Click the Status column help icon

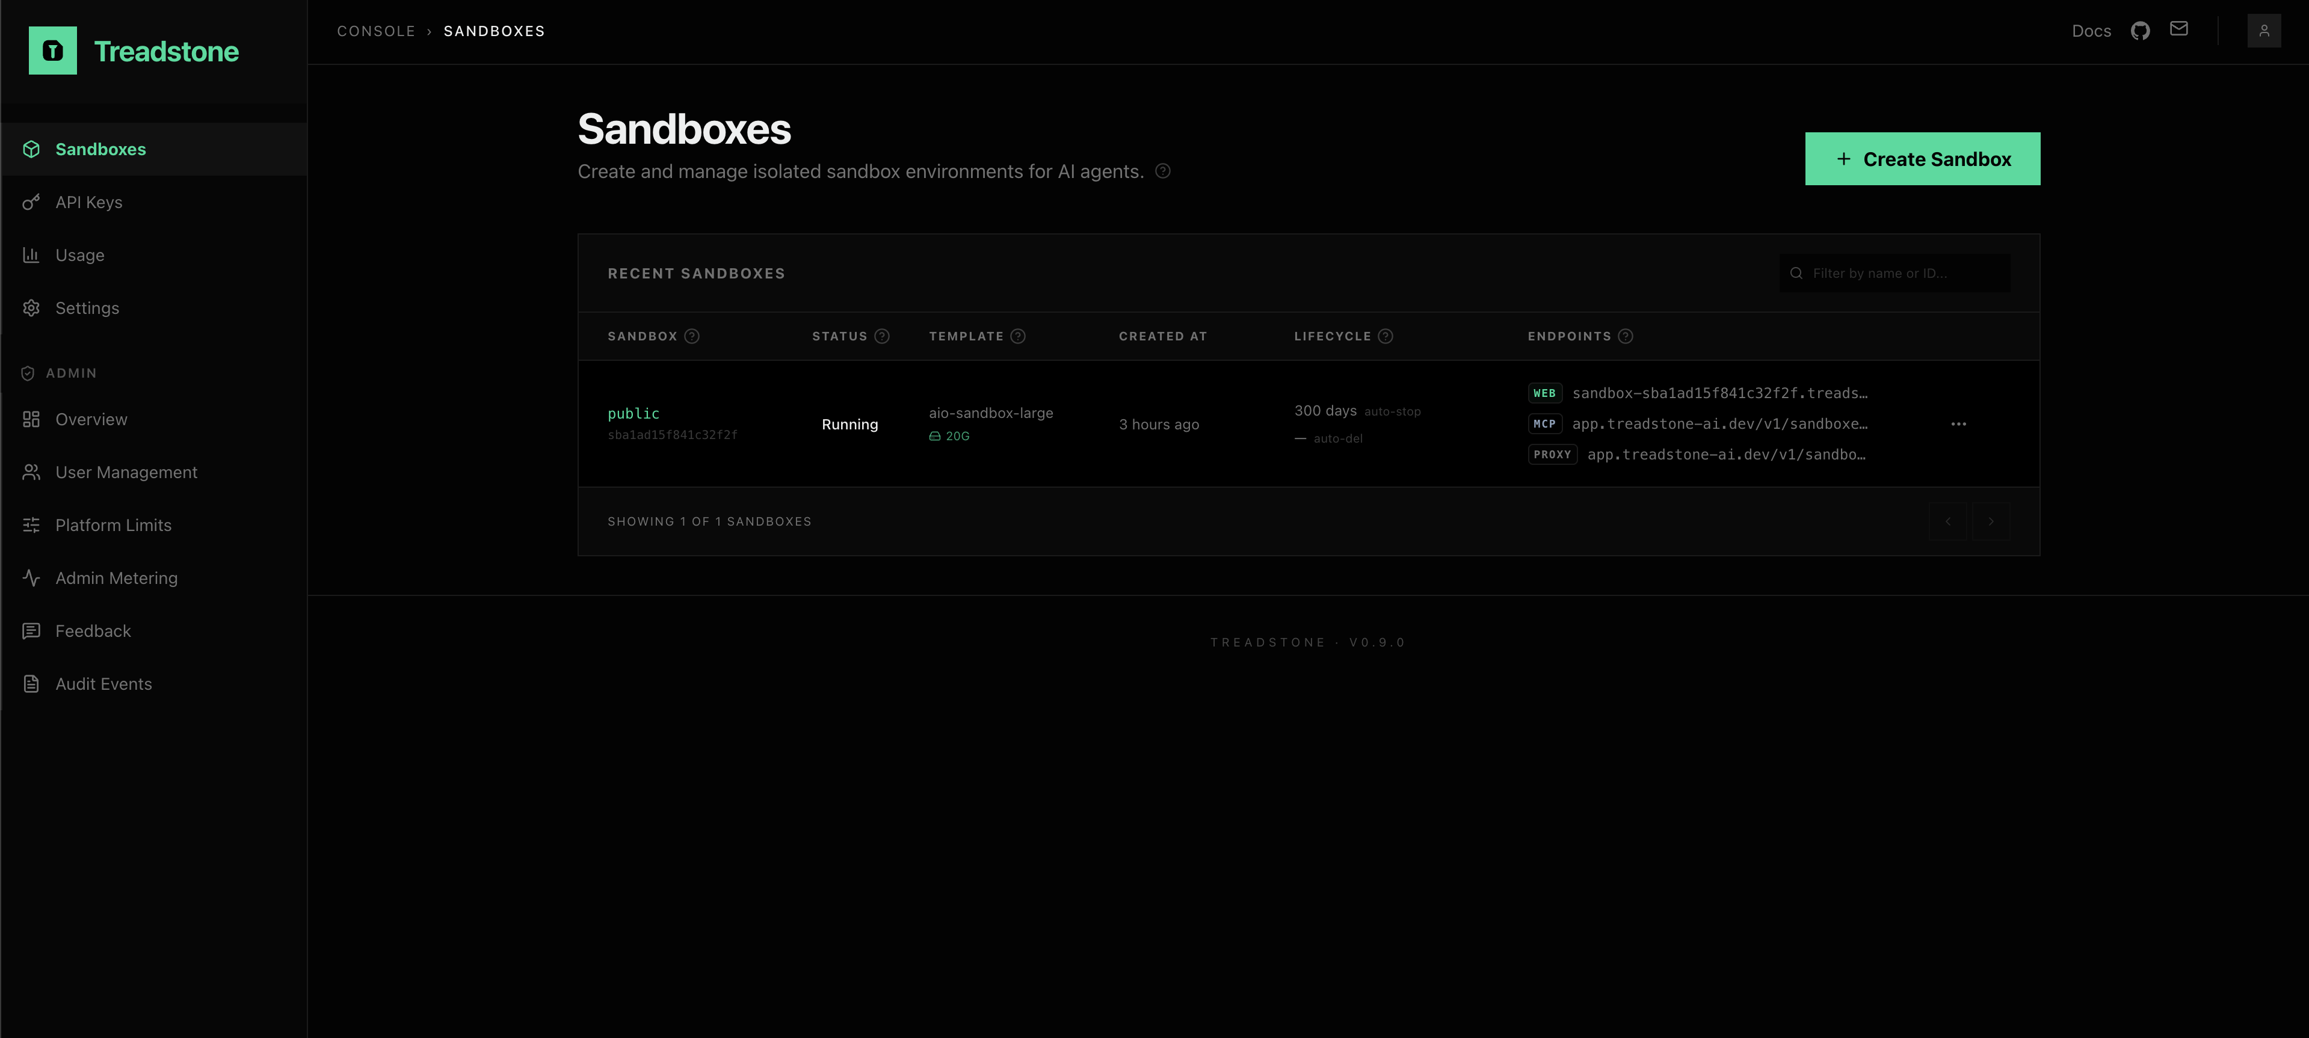point(882,336)
